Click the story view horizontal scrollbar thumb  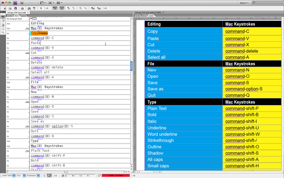click(66, 172)
